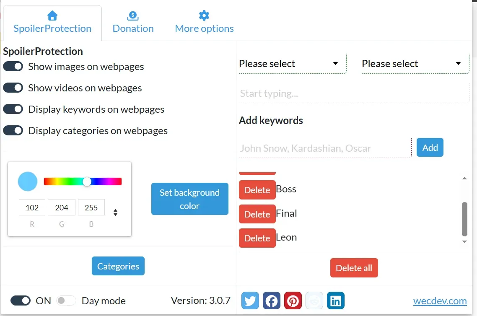This screenshot has height=316, width=477.
Task: Switch to the Donation tab
Action: [x=133, y=23]
